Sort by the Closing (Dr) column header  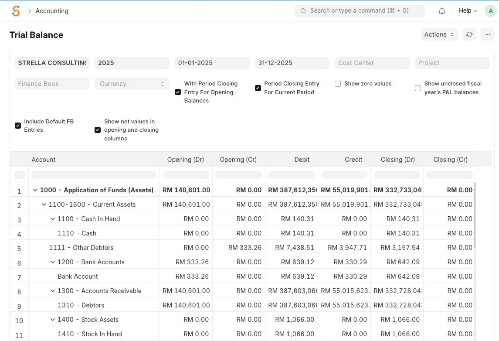point(397,160)
